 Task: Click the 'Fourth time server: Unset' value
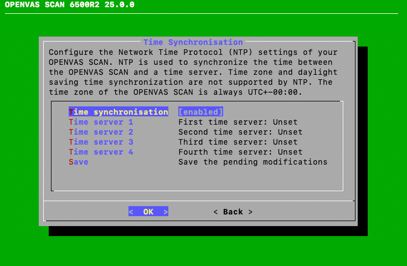pyautogui.click(x=240, y=152)
